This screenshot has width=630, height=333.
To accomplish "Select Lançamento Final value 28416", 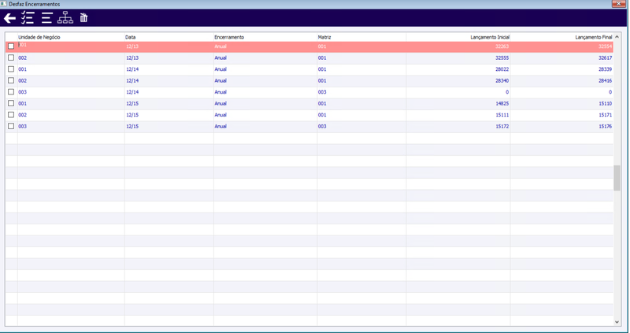I will pos(605,81).
